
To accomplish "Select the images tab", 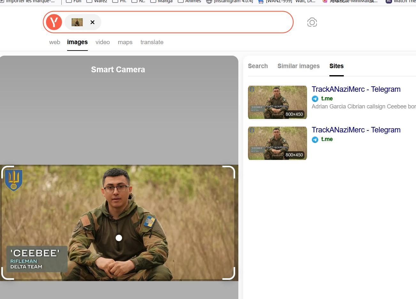I will click(77, 42).
